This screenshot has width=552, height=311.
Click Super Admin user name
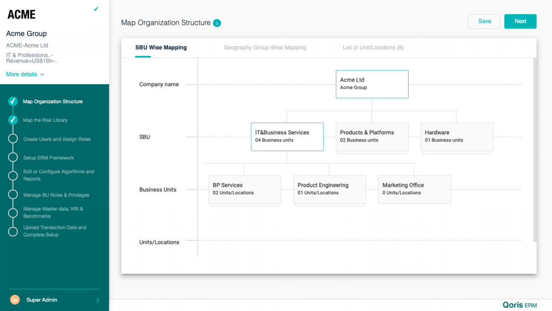[x=42, y=300]
